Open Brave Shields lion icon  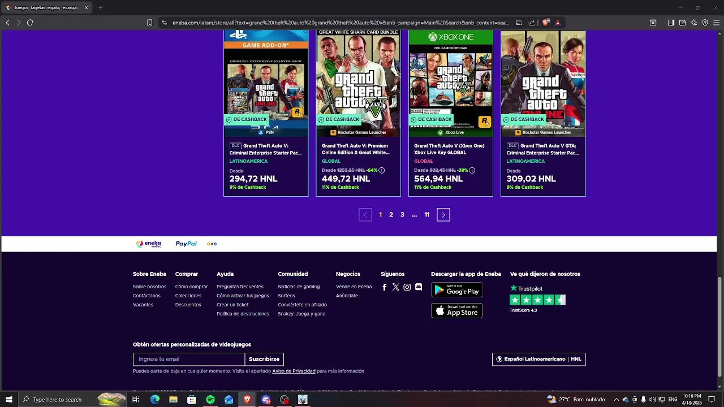pos(546,23)
